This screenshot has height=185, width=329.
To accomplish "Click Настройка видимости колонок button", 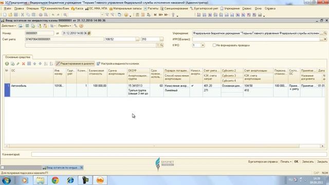I will tap(118, 64).
